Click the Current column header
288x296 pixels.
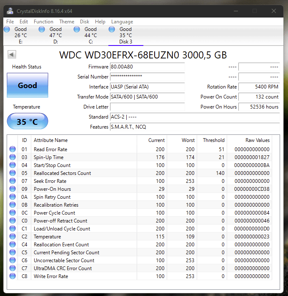tap(152, 140)
